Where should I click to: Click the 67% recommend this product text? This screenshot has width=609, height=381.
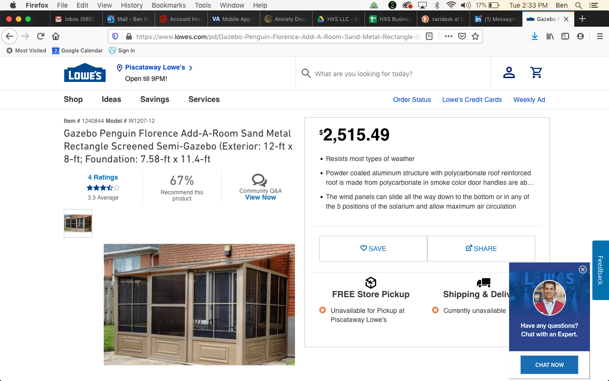tap(182, 188)
